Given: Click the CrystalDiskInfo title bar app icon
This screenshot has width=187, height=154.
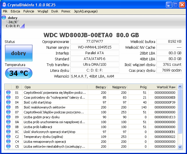Looking at the screenshot, I should pyautogui.click(x=4, y=5).
